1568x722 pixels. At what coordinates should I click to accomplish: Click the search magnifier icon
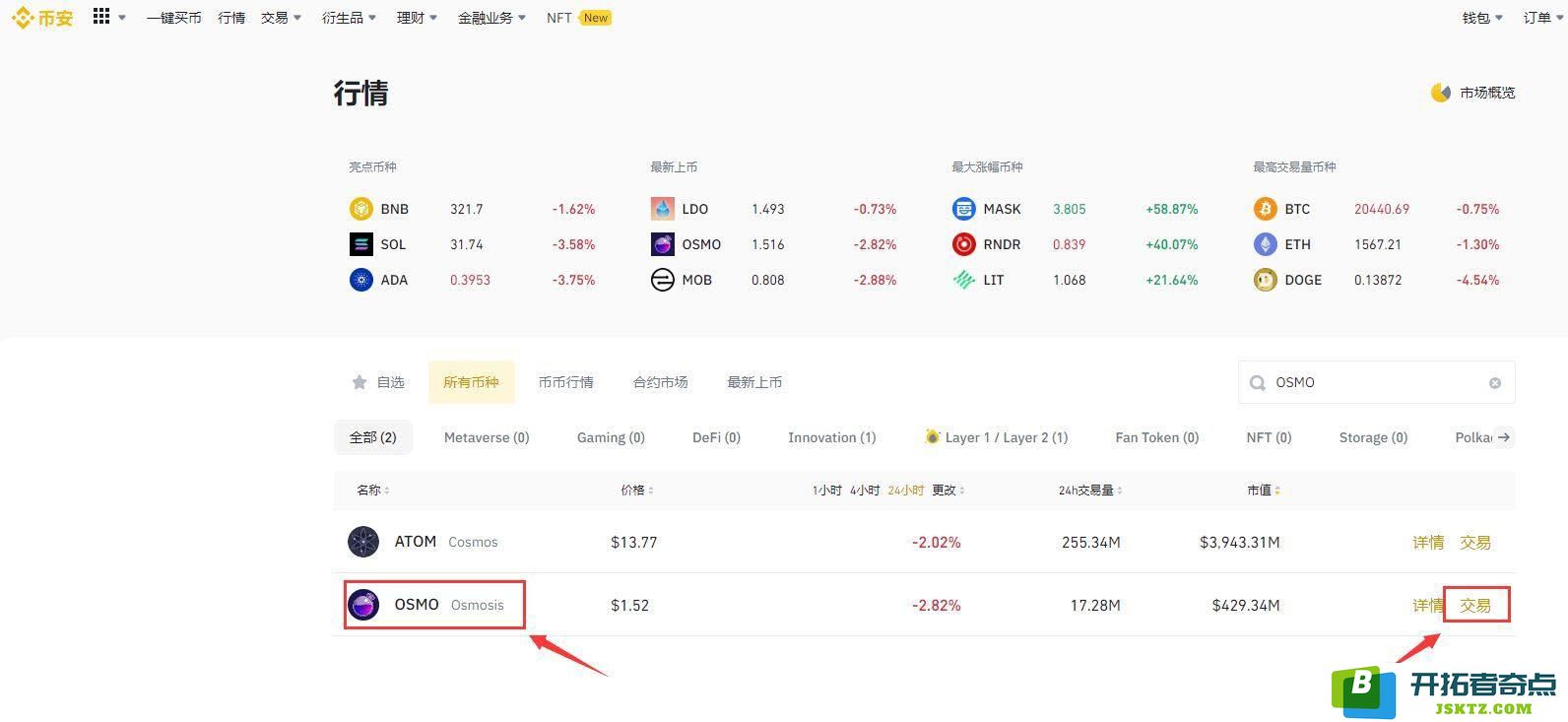tap(1258, 383)
